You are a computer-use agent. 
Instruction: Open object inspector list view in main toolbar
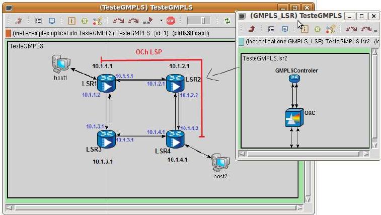[39, 21]
